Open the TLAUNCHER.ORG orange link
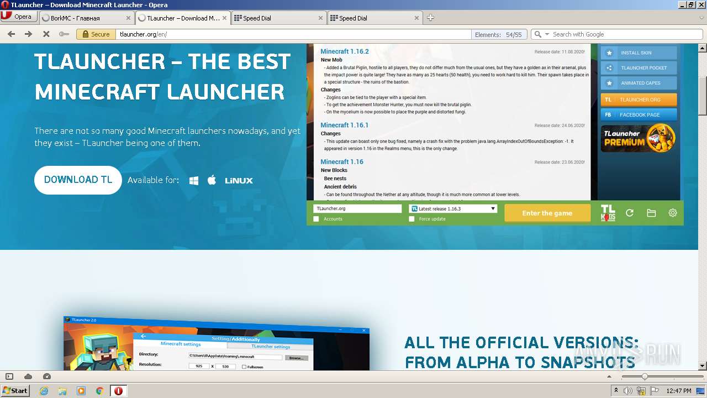The height and width of the screenshot is (398, 707). (639, 100)
